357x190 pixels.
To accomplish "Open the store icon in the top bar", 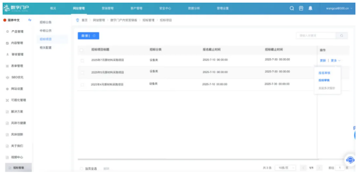I will pyautogui.click(x=301, y=8).
